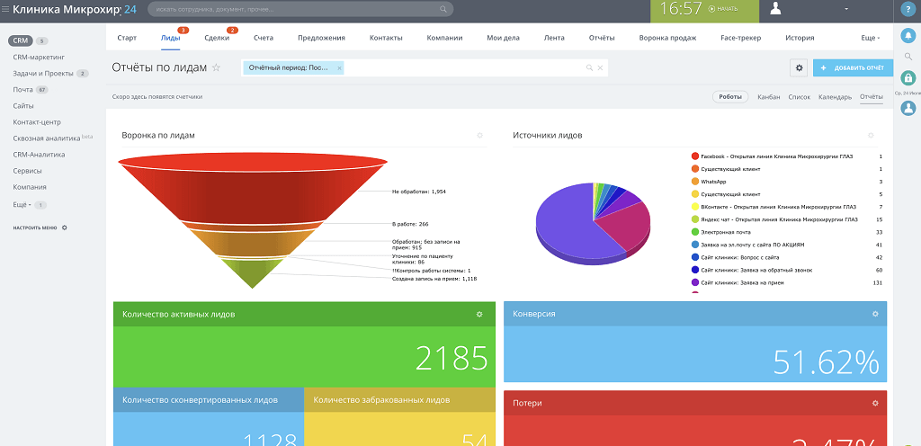Open CRM-Аналитика in sidebar
This screenshot has height=446, width=921.
(39, 155)
